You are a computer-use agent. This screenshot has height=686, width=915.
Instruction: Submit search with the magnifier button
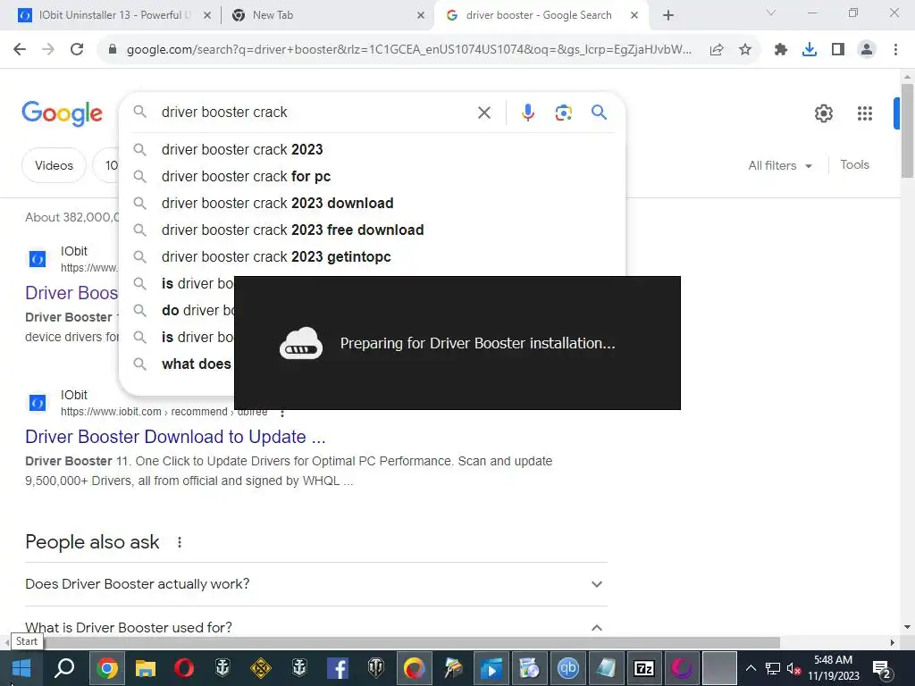pyautogui.click(x=600, y=112)
